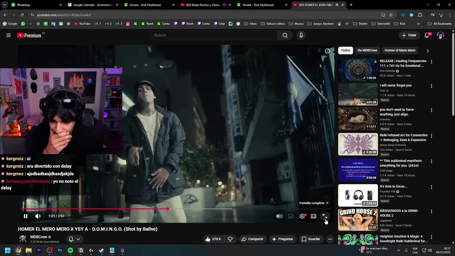Open the Ideas bookmarks folder
Viewport: 455px width, 256px height.
250,24
